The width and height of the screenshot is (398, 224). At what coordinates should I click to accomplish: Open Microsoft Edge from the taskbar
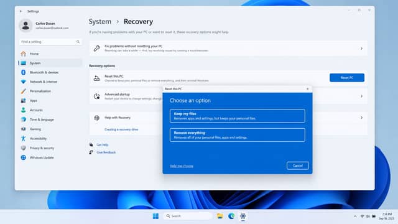tap(231, 216)
